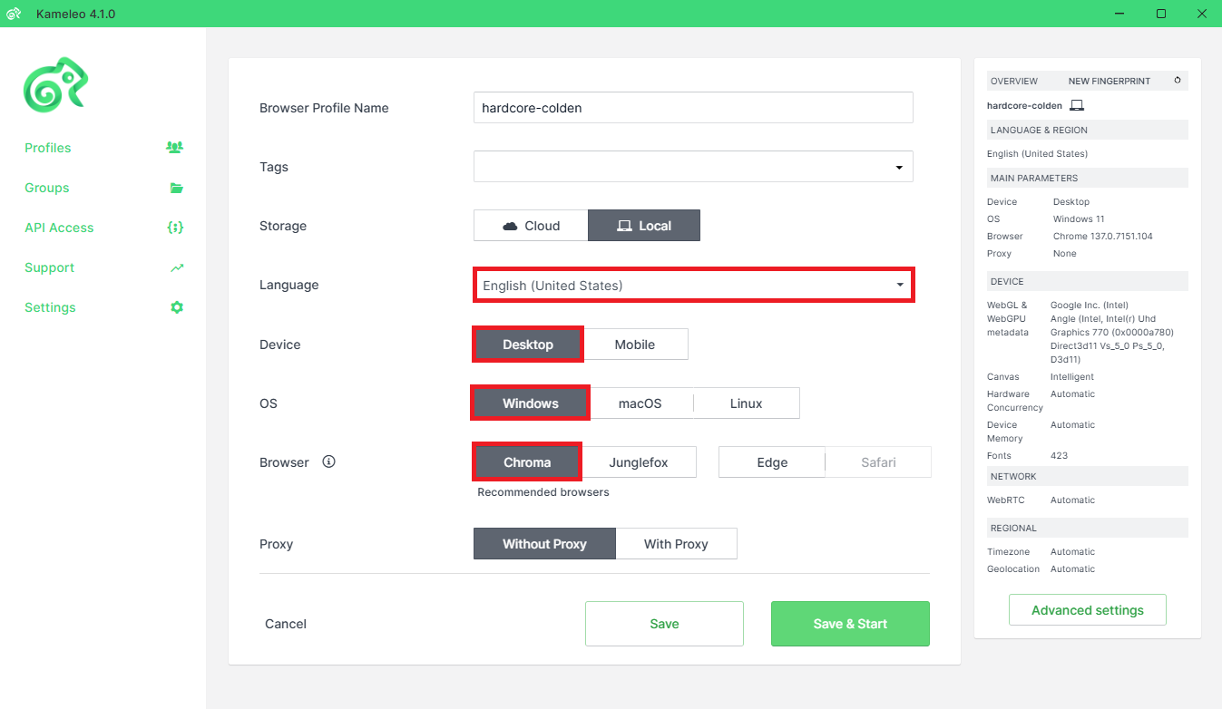This screenshot has height=709, width=1222.
Task: Open API Access page
Action: point(59,228)
